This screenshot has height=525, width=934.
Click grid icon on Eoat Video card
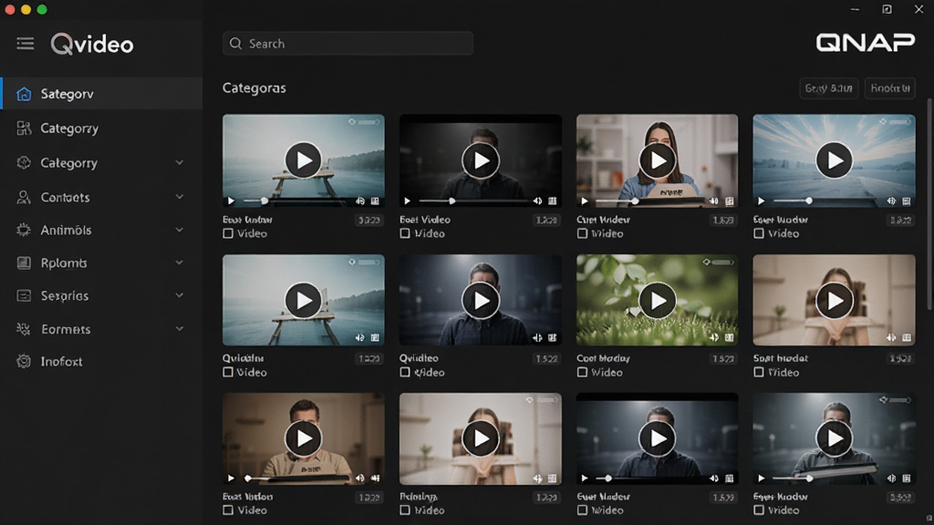(552, 201)
